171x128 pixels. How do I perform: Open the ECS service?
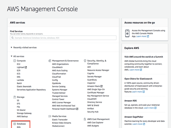[x=18, y=74]
